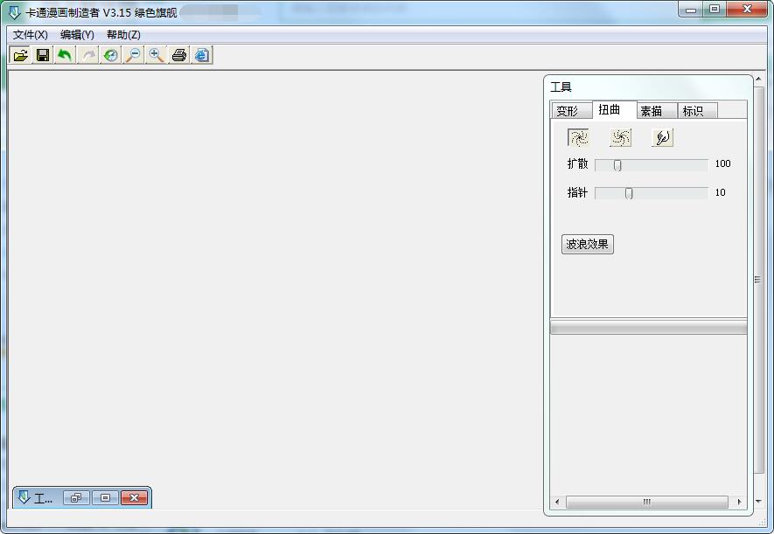This screenshot has height=534, width=774.
Task: Switch to the 扭曲 tab
Action: coord(615,109)
